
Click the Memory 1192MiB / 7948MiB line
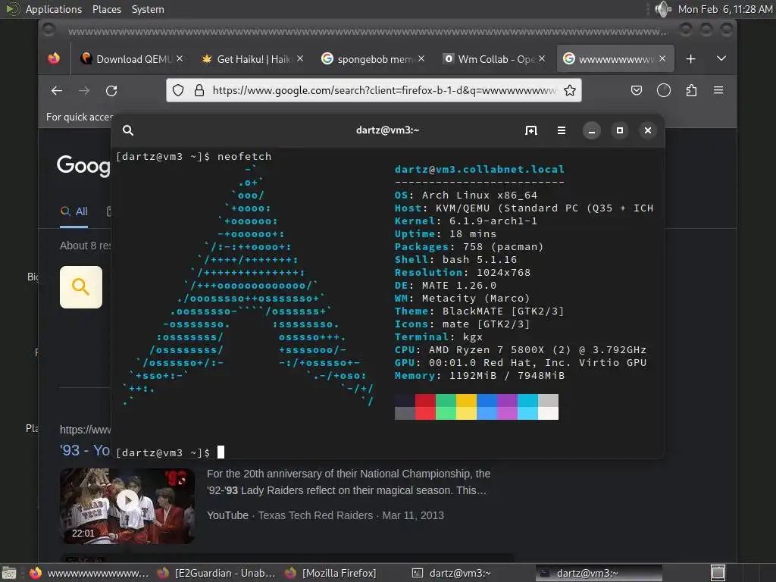(480, 375)
